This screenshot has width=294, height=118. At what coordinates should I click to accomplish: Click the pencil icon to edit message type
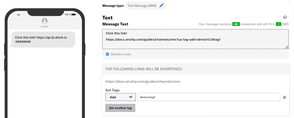pyautogui.click(x=161, y=6)
